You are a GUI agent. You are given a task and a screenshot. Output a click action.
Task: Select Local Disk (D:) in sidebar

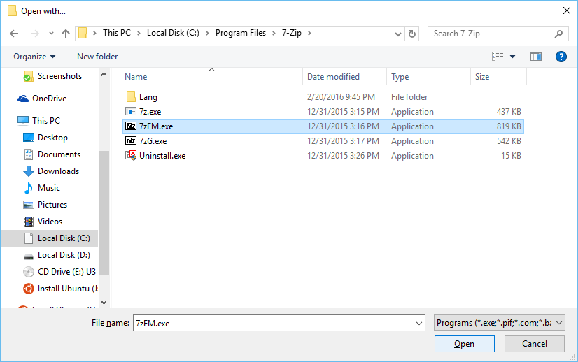64,255
